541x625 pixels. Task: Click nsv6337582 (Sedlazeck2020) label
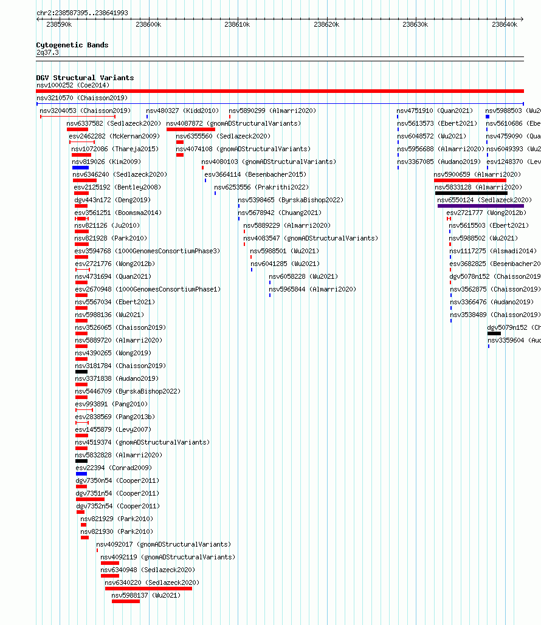pyautogui.click(x=114, y=123)
